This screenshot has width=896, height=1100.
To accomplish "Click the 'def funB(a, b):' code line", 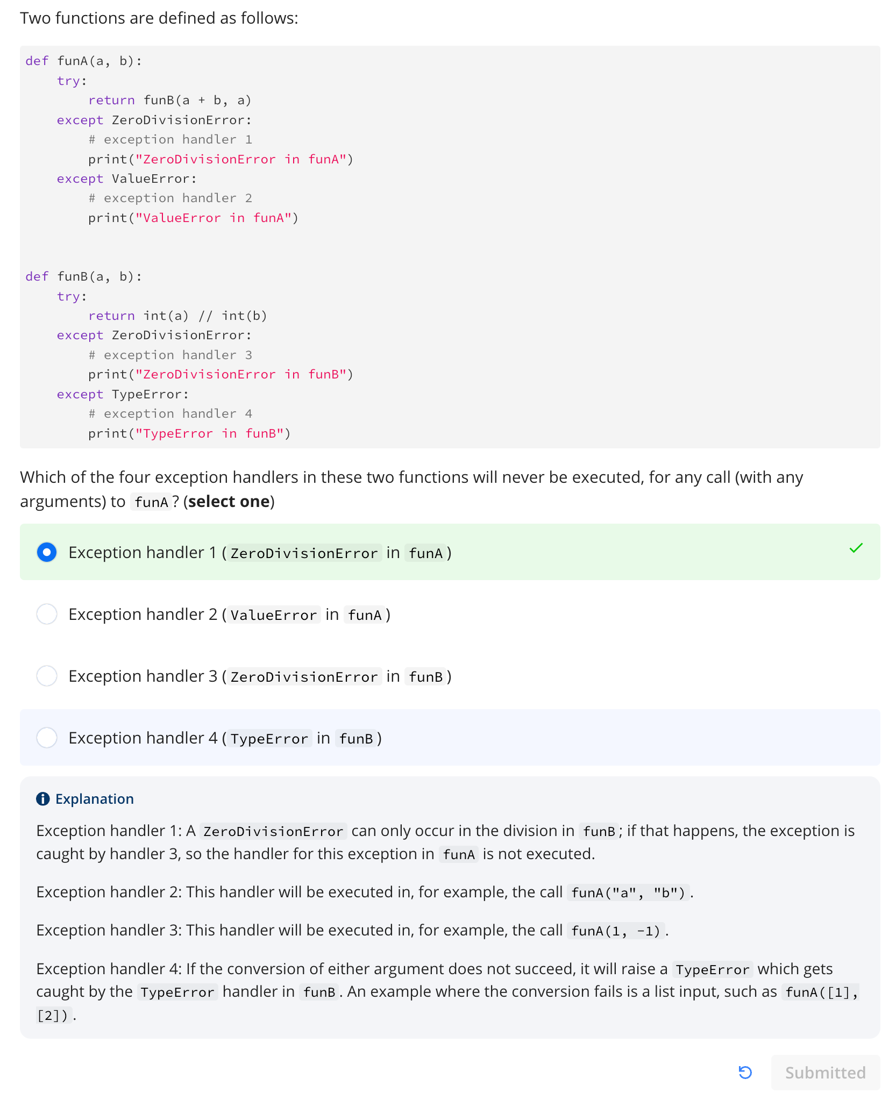I will 83,276.
